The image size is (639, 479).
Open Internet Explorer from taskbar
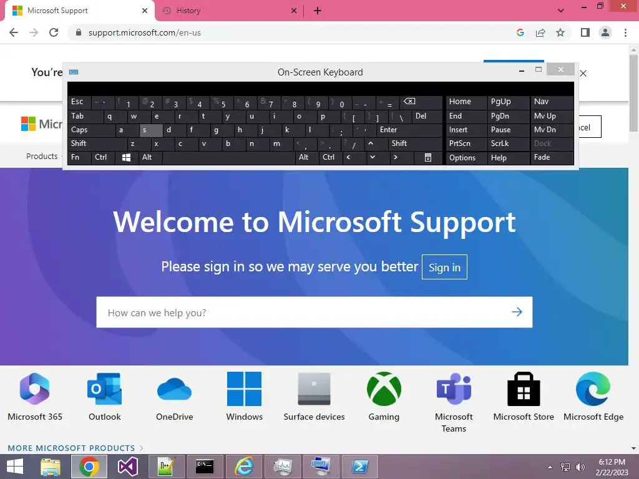tap(244, 467)
